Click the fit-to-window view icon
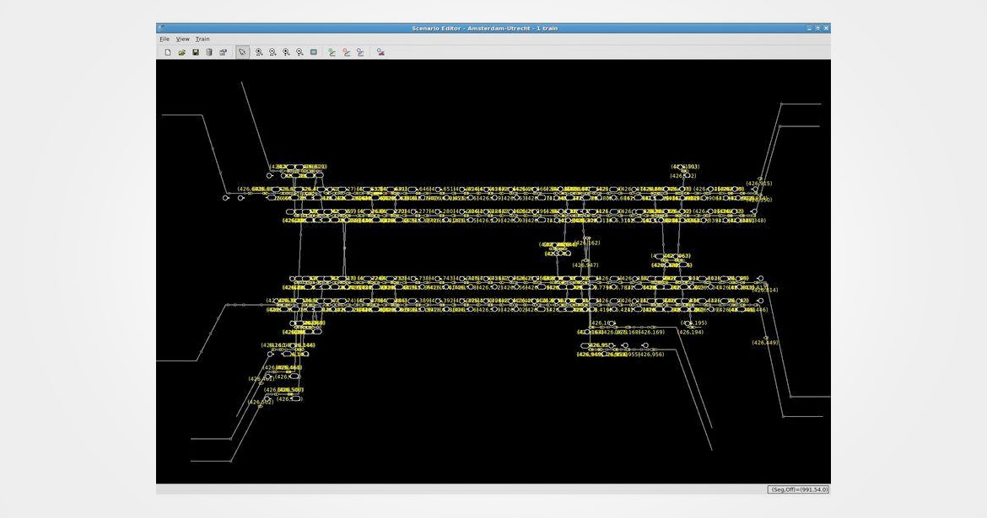 coord(314,52)
